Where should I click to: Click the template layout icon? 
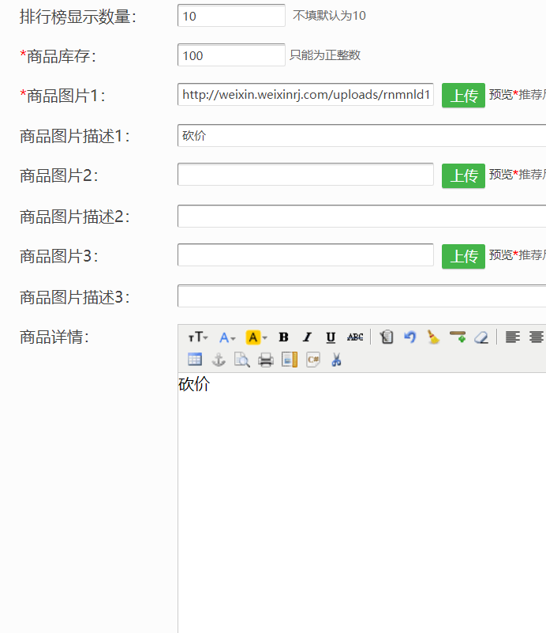tap(290, 360)
